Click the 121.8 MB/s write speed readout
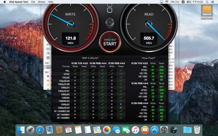This screenshot has height=136, width=218. [x=71, y=39]
